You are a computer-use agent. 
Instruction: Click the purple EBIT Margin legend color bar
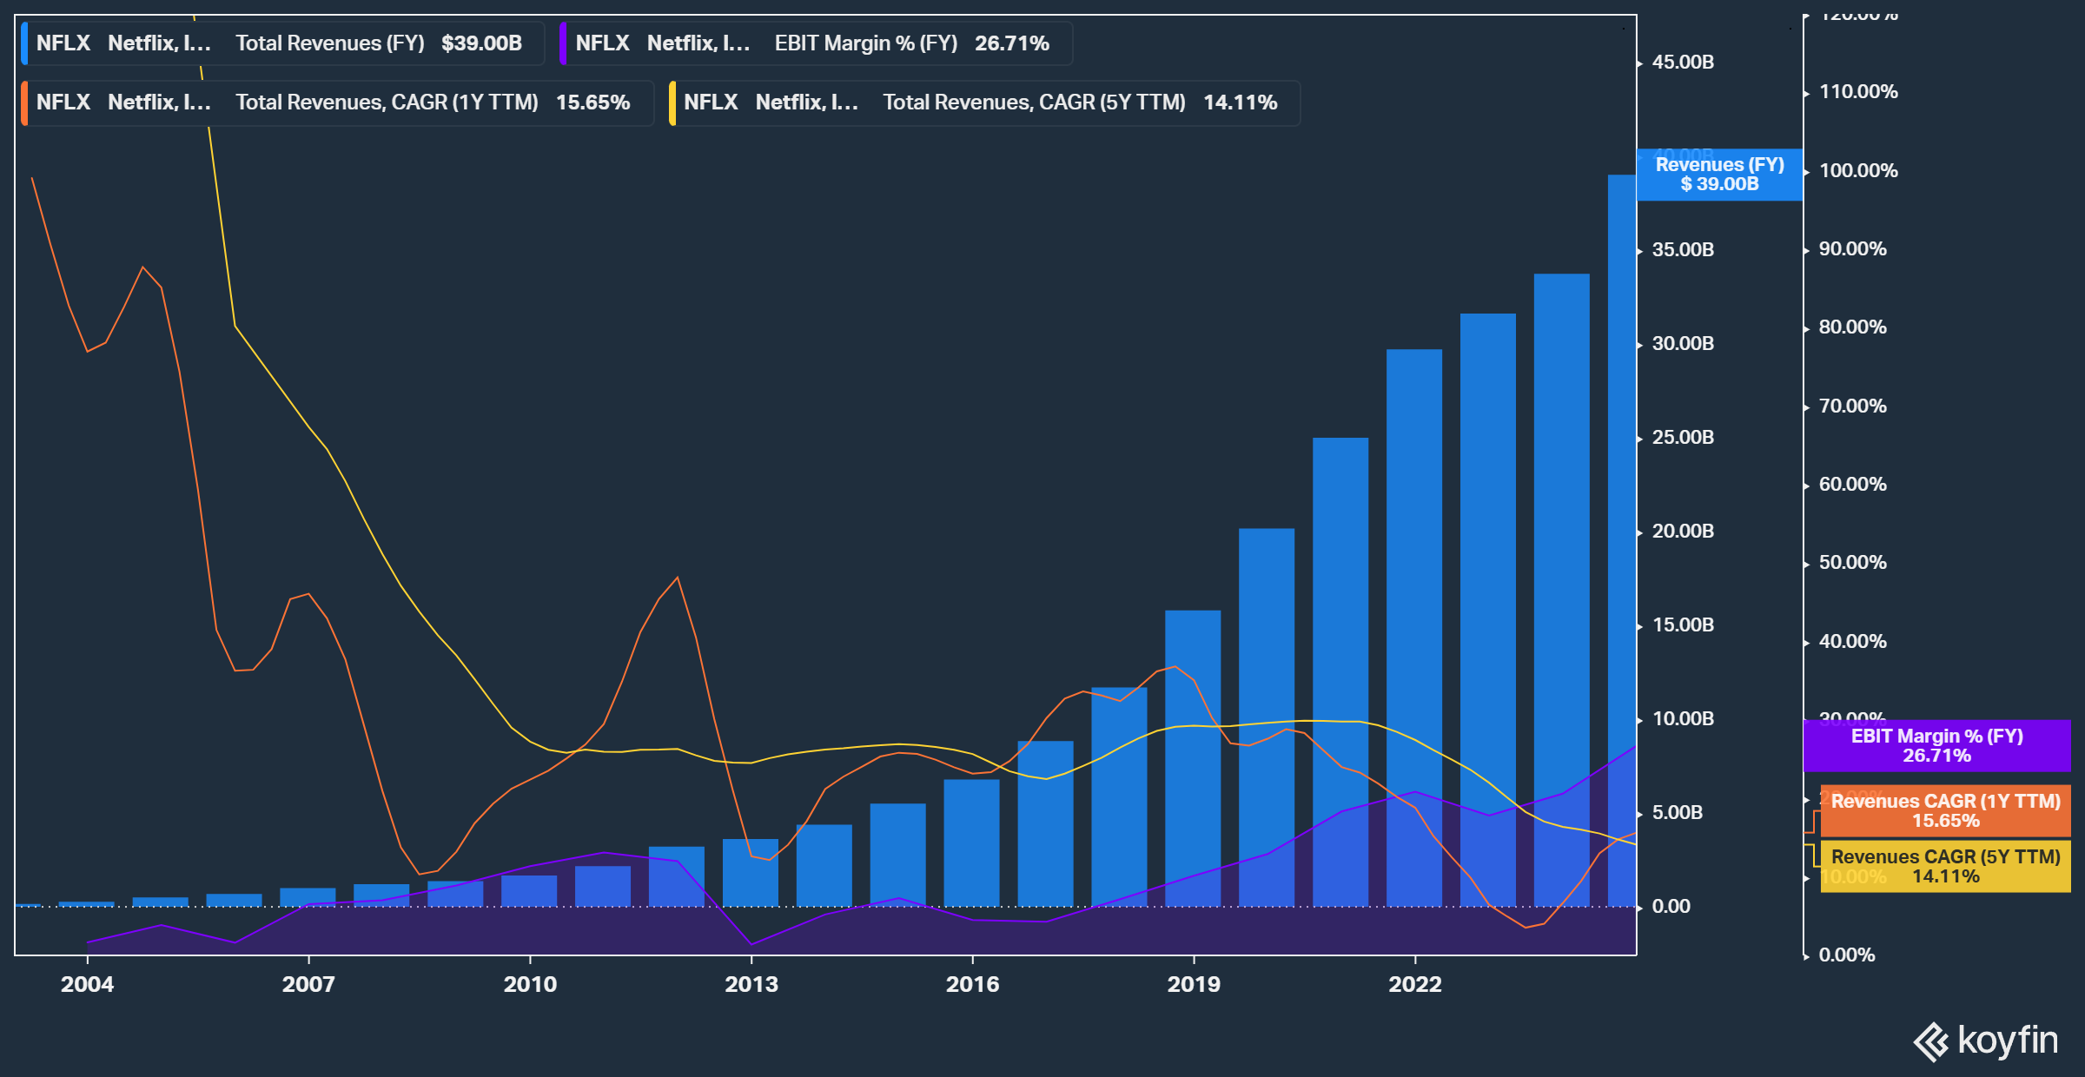563,43
